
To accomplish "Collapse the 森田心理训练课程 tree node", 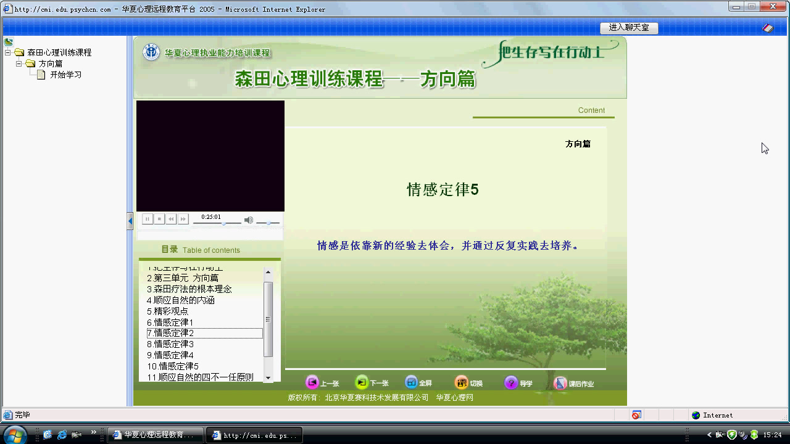I will [8, 52].
